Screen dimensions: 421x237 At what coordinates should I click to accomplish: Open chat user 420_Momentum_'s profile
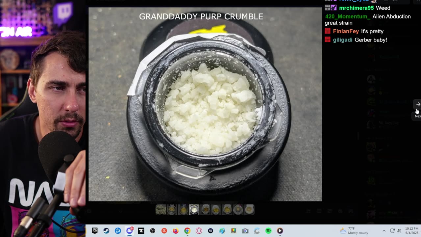point(348,16)
